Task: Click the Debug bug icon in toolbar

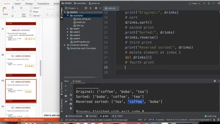Action: [209, 3]
